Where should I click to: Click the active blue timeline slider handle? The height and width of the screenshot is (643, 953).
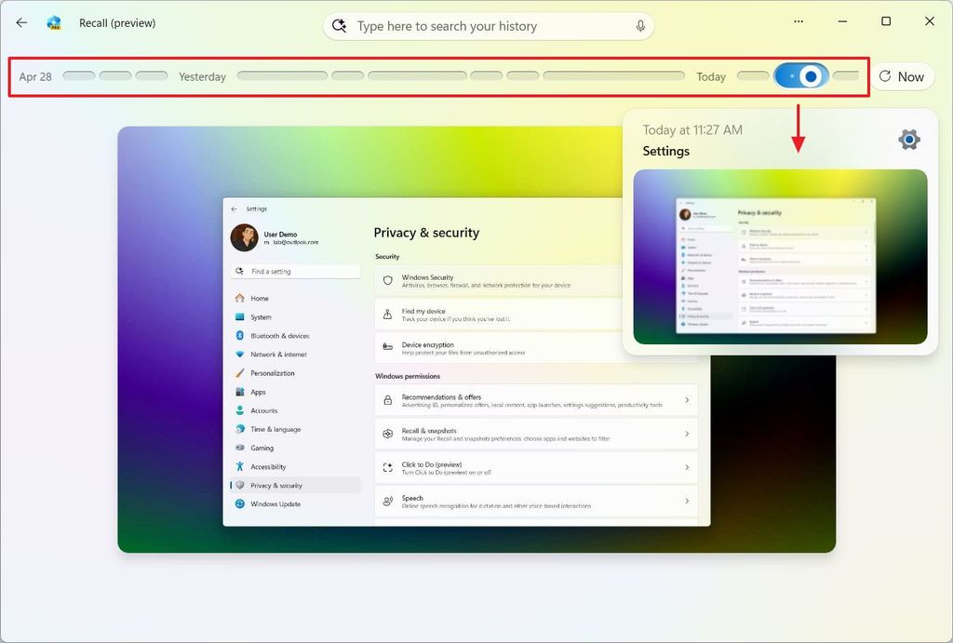click(x=811, y=76)
